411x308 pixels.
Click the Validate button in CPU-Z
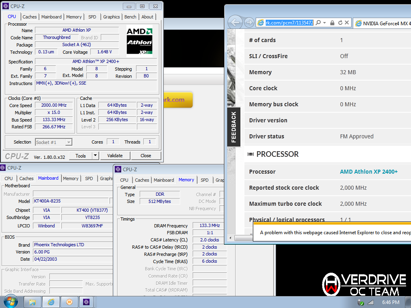pyautogui.click(x=115, y=156)
